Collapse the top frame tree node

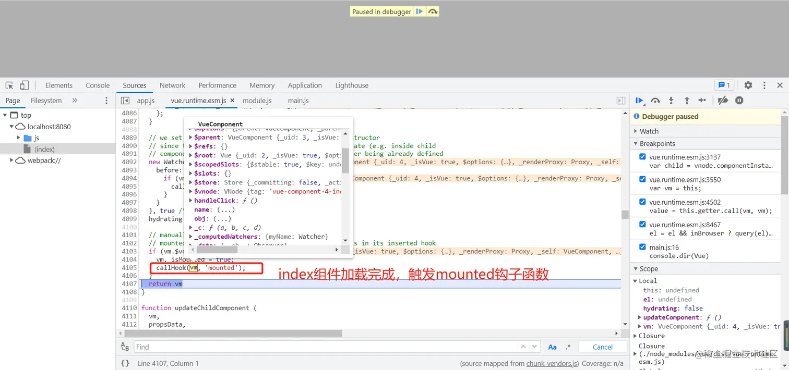click(5, 115)
